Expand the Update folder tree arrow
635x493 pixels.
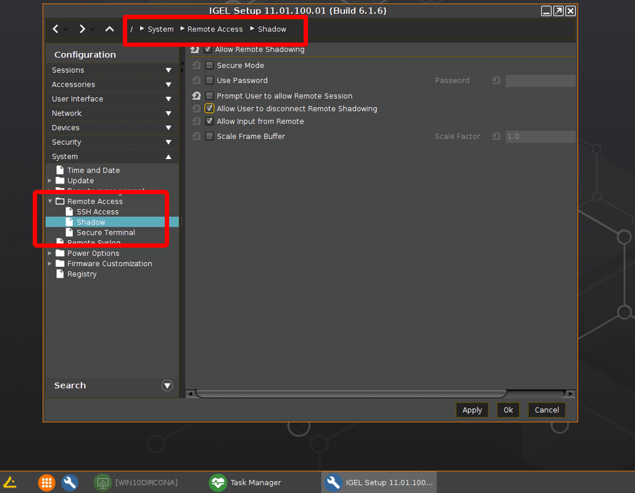pos(50,181)
